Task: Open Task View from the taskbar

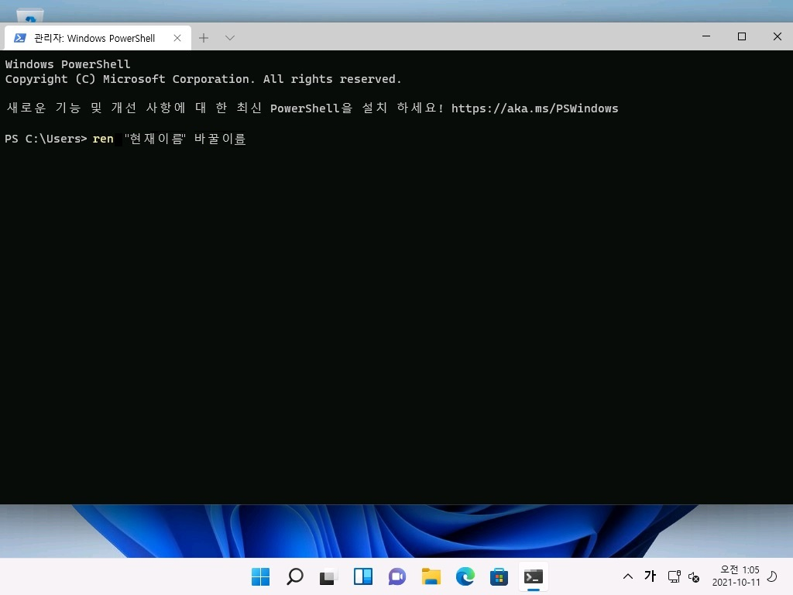Action: (x=328, y=576)
